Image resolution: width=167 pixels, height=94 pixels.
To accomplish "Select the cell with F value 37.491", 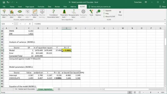I will pos(57,50).
